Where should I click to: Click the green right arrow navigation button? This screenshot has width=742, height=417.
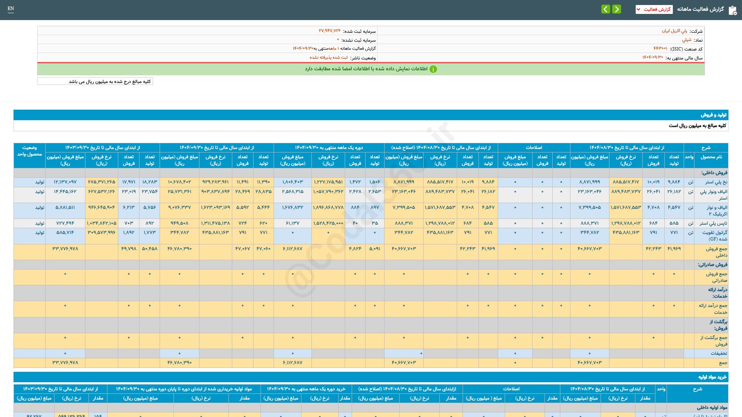[617, 9]
